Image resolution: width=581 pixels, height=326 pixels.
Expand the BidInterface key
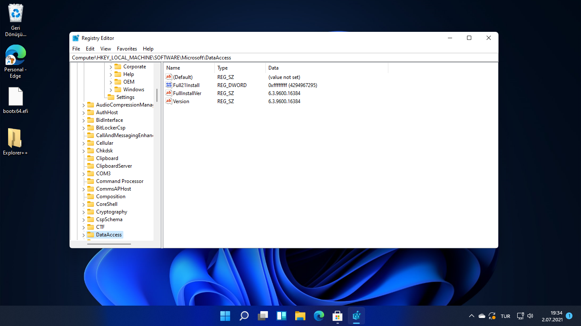[83, 120]
